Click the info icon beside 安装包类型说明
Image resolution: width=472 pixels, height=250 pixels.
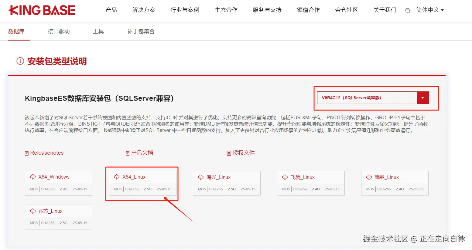coord(20,61)
